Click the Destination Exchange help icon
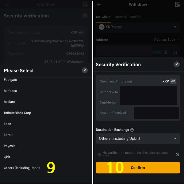184x184 pixels. click(132, 130)
